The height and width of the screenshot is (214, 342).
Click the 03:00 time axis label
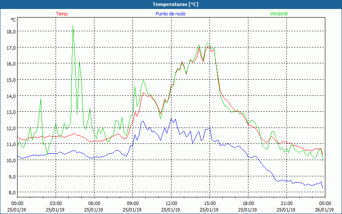pyautogui.click(x=56, y=204)
